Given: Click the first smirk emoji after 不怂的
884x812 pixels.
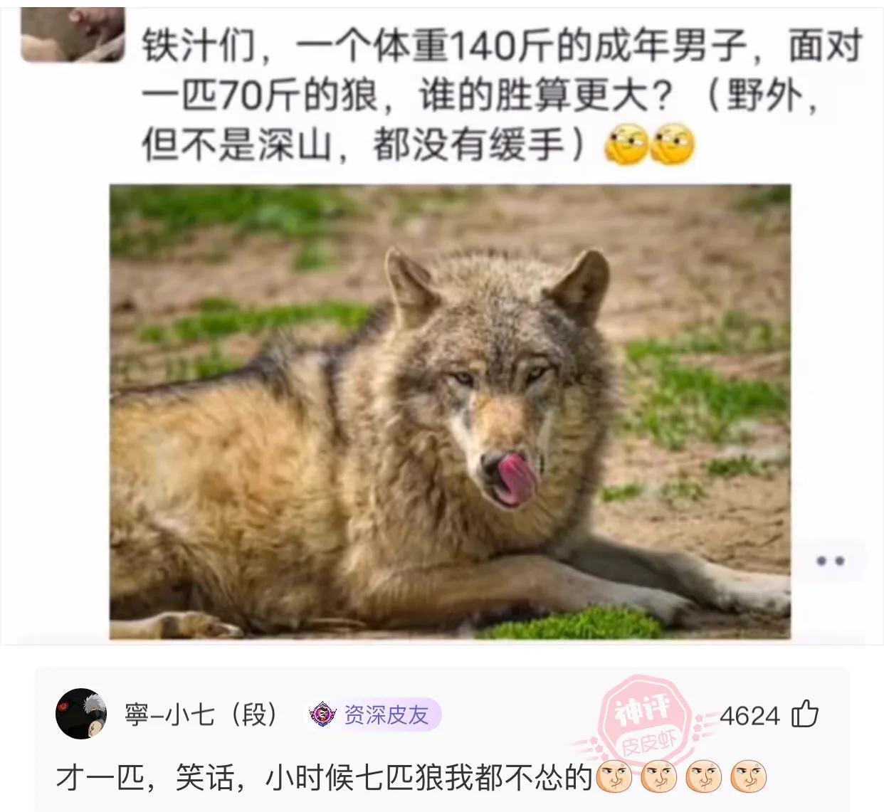Looking at the screenshot, I should [x=614, y=776].
